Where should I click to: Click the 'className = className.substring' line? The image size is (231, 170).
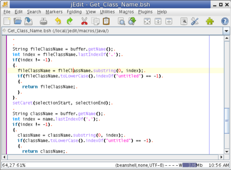pos(71,135)
